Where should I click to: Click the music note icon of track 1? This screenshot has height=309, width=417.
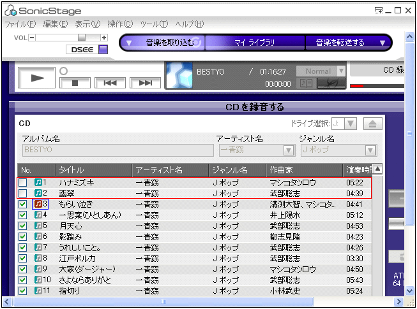[x=38, y=182]
